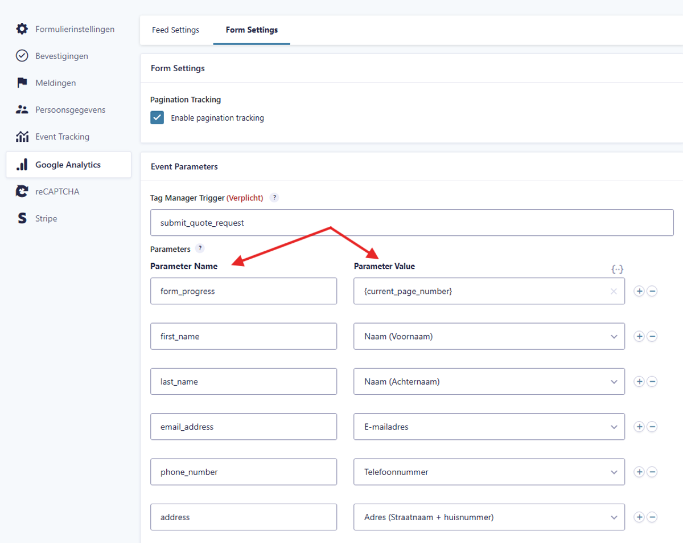Clear the {current_page_number} value

tap(614, 291)
